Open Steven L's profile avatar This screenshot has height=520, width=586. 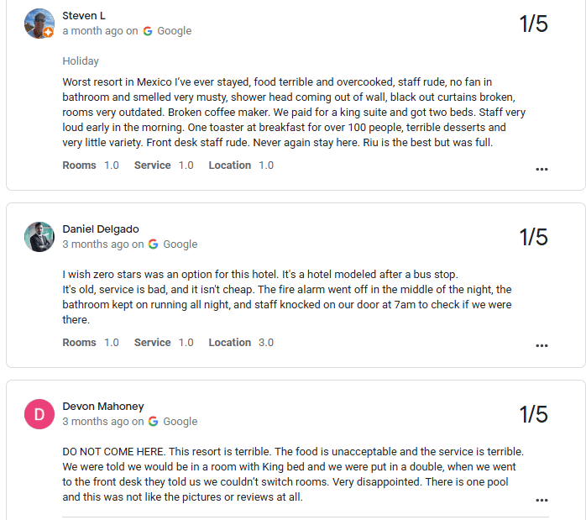(39, 24)
